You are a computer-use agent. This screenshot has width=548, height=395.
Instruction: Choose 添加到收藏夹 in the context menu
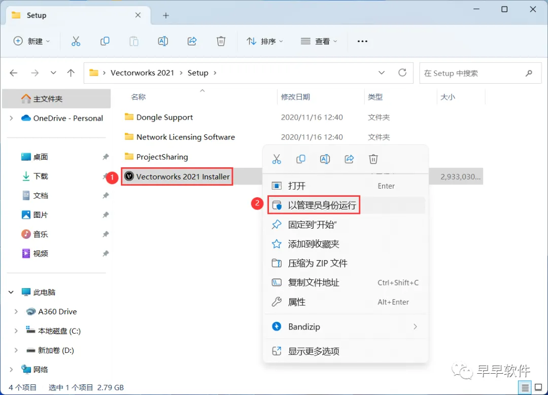pos(346,244)
